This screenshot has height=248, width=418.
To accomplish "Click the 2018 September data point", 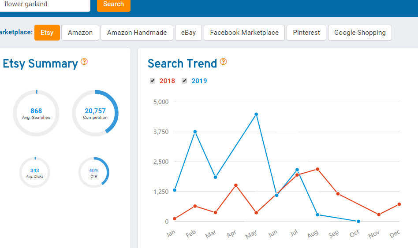I will pyautogui.click(x=338, y=194).
